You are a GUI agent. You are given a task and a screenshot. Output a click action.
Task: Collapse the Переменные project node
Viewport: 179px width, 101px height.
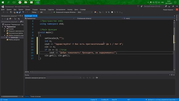(3, 27)
